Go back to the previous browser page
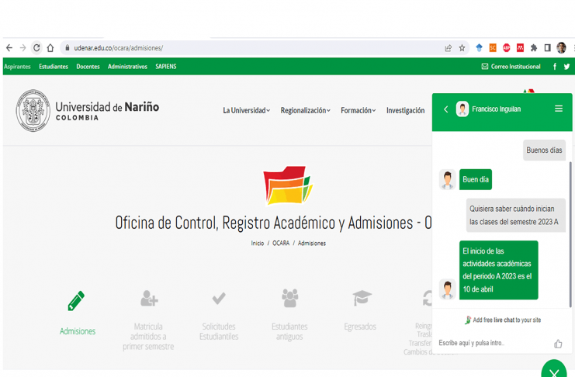575x377 pixels. tap(9, 48)
